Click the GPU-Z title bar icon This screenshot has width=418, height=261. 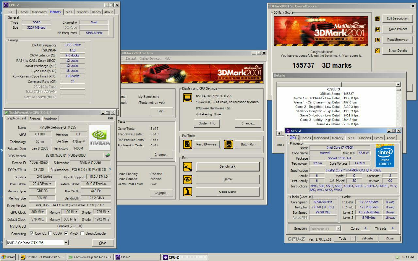pos(6,113)
